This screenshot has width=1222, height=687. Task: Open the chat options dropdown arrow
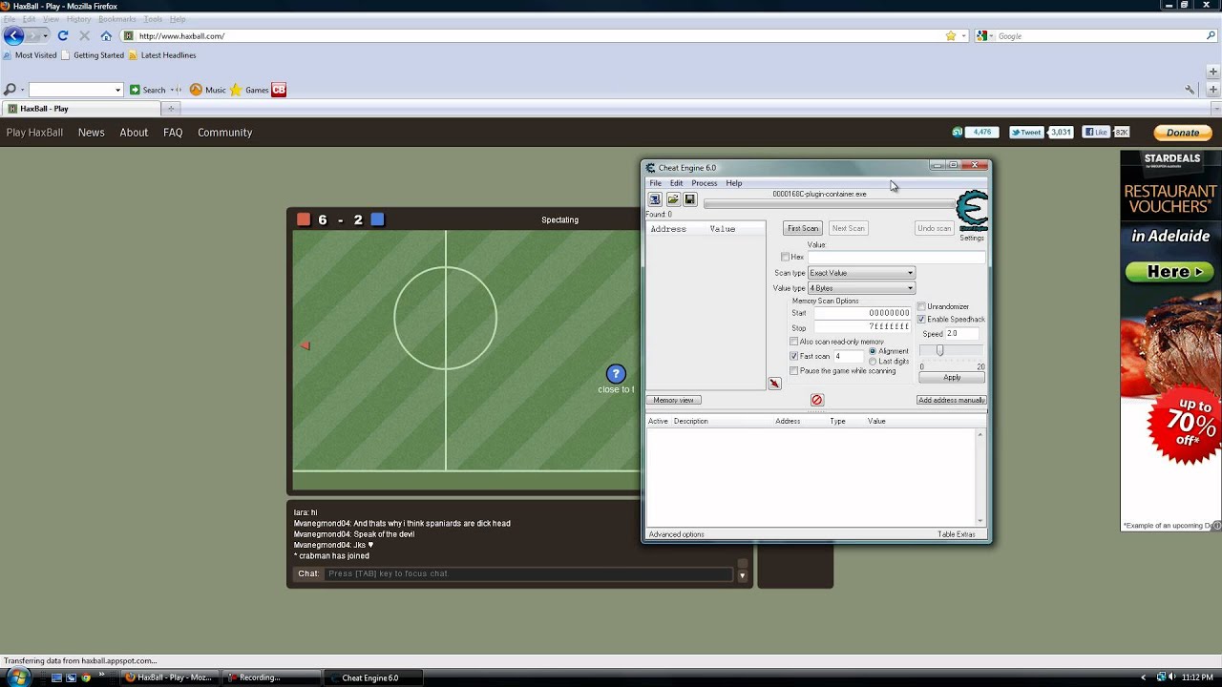point(742,575)
